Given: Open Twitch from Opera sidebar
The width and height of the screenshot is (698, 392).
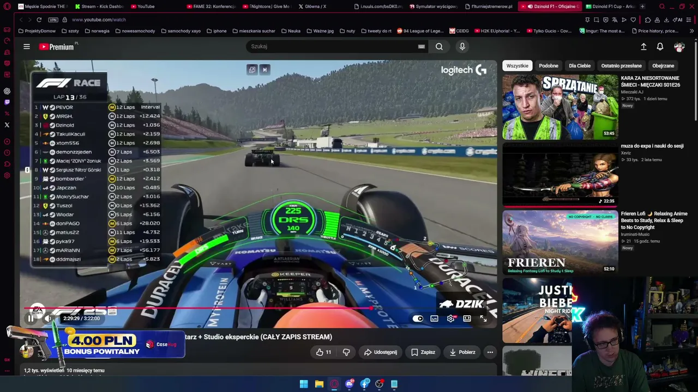Looking at the screenshot, I should pos(7,102).
